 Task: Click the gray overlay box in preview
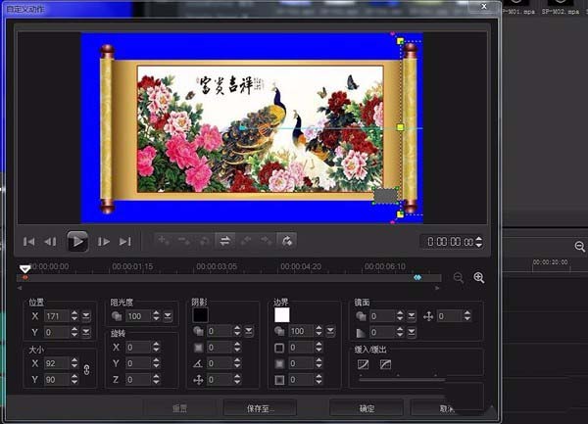(x=385, y=196)
